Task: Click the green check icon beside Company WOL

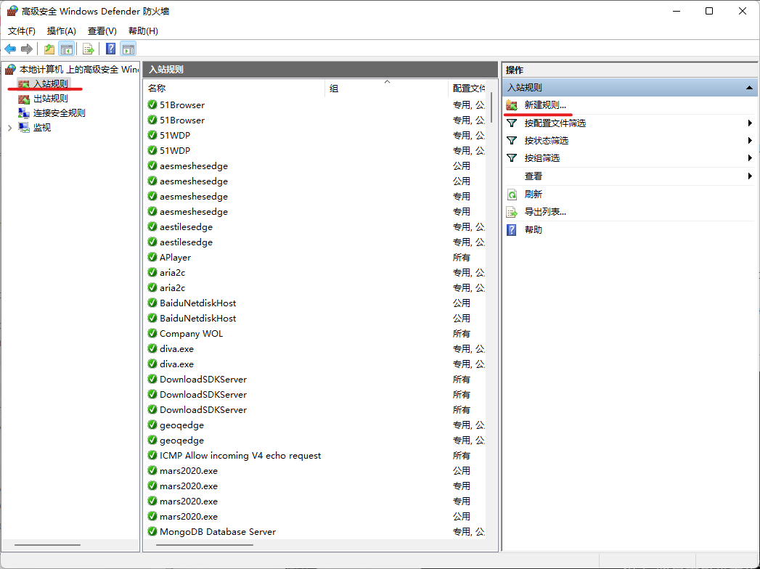Action: coord(152,333)
